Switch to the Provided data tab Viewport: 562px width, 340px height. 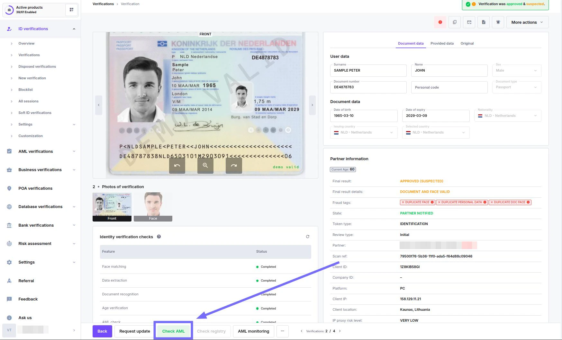coord(442,43)
